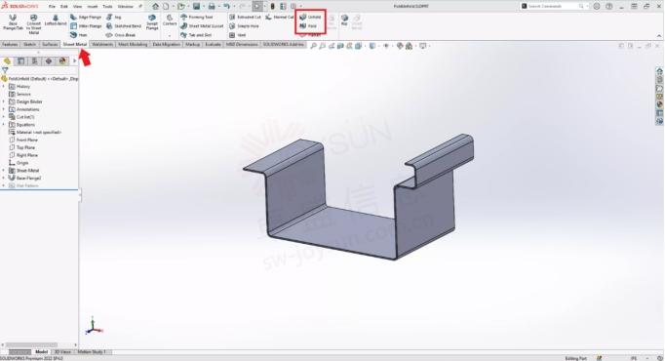Switch to the Sketch tab
Image resolution: width=665 pixels, height=361 pixels.
[x=29, y=44]
